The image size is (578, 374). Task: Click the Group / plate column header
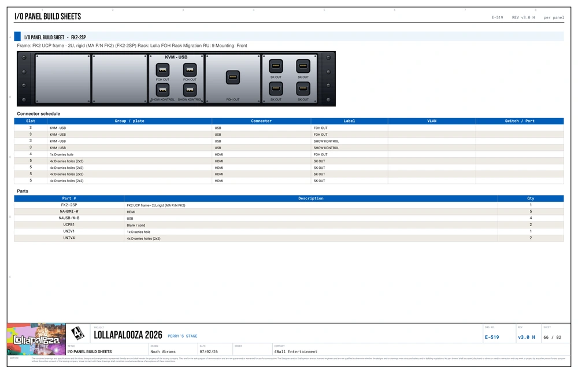point(129,121)
